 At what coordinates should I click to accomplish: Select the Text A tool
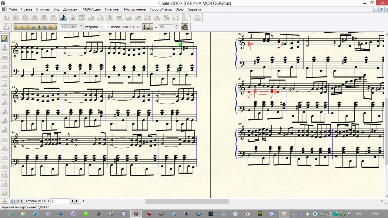point(157,18)
